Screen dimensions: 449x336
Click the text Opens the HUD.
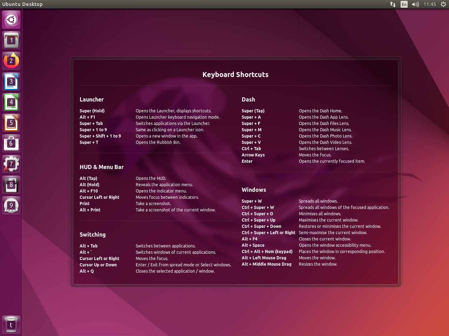point(151,178)
